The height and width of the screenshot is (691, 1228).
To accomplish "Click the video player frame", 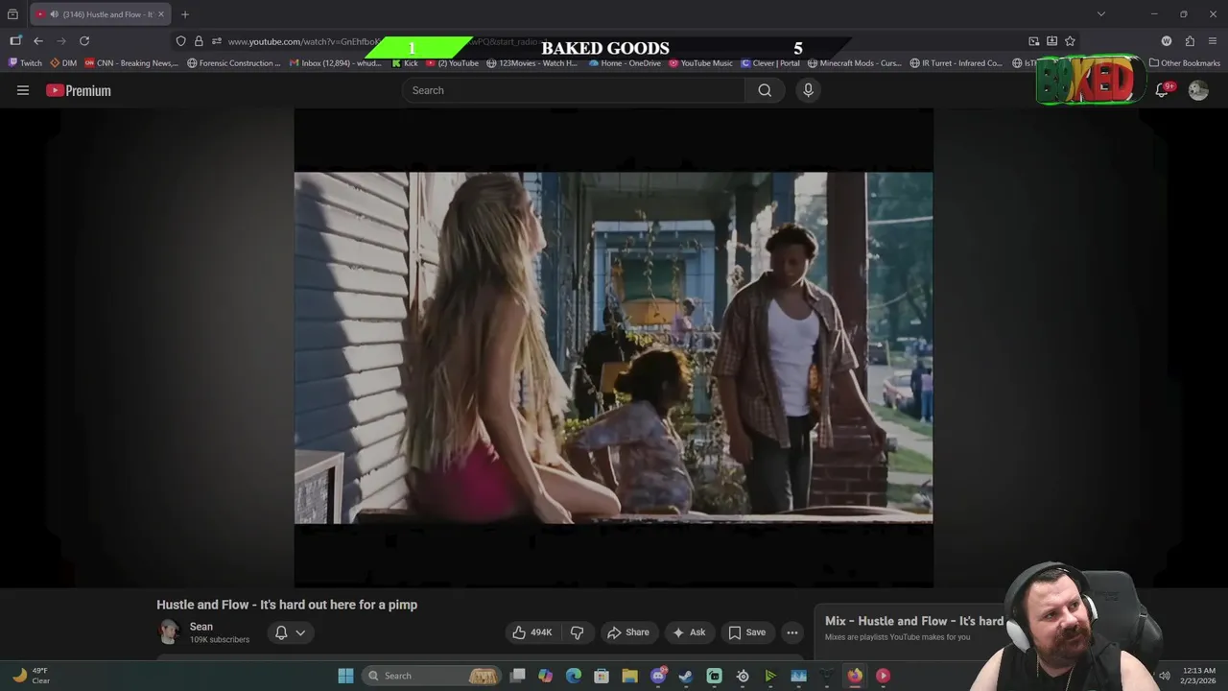I will point(613,347).
